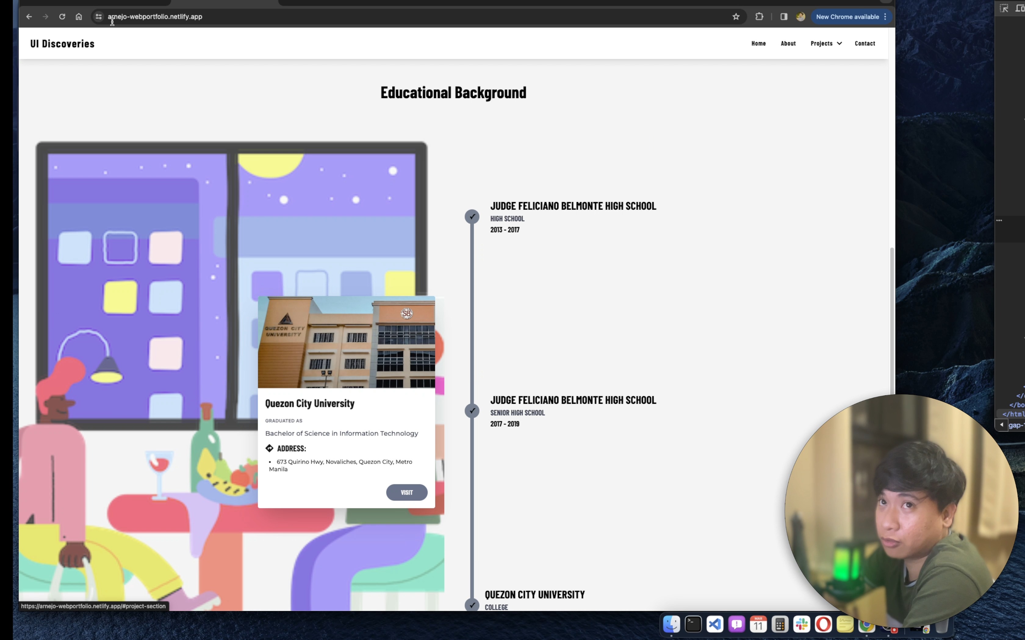This screenshot has width=1025, height=640.
Task: Expand the Projects dropdown chevron
Action: pos(840,43)
